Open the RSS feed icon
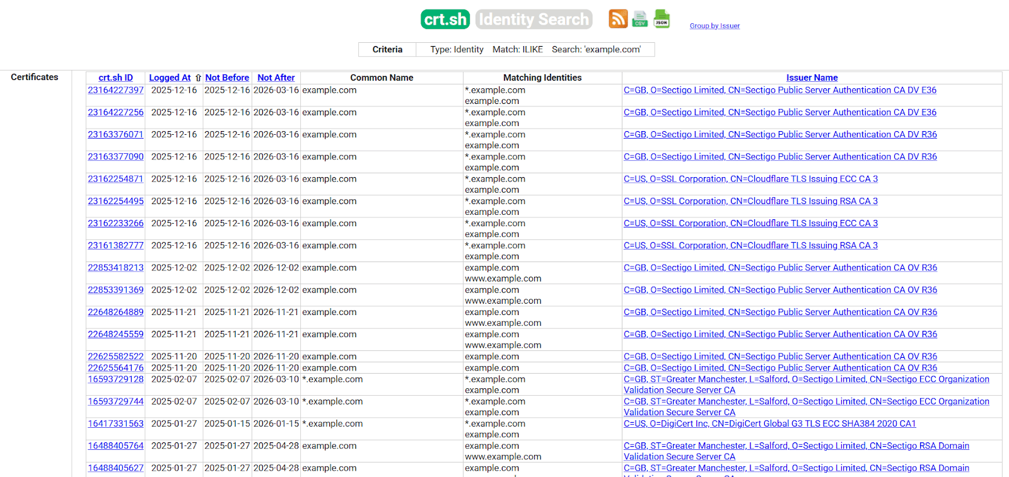Image resolution: width=1009 pixels, height=477 pixels. coord(618,19)
